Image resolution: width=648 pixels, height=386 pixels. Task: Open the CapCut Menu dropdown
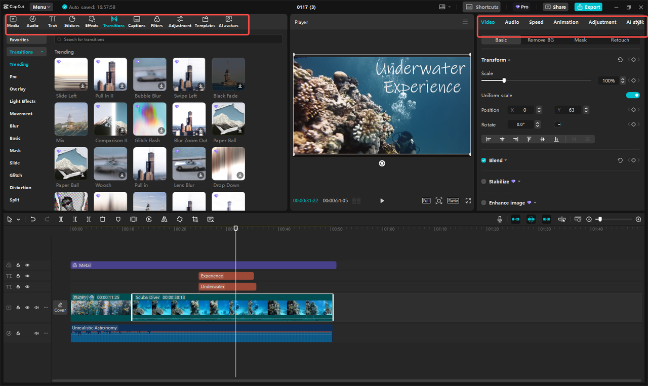tap(41, 7)
